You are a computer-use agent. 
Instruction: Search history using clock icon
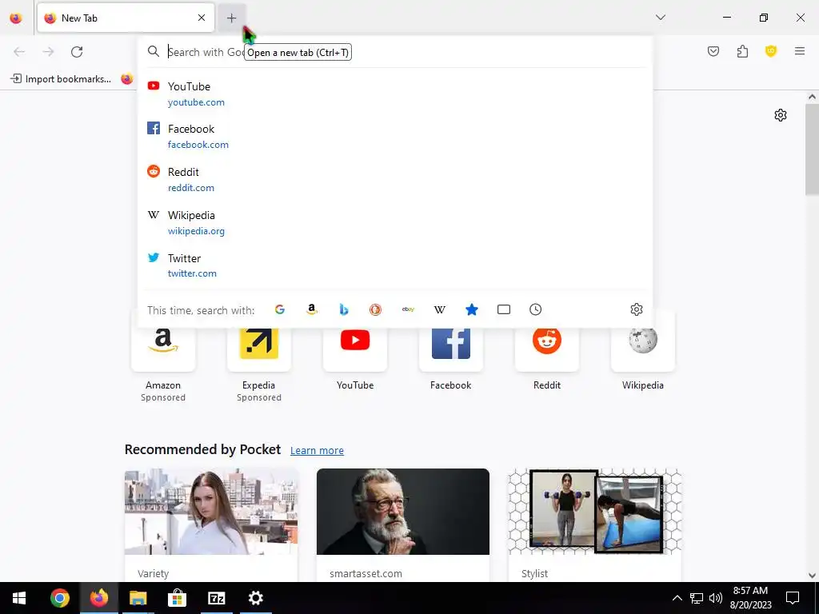[535, 309]
